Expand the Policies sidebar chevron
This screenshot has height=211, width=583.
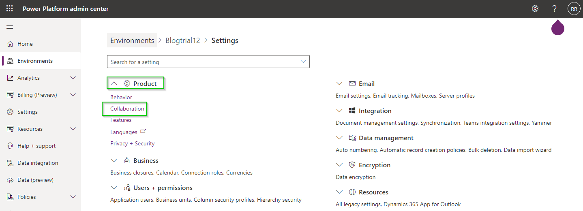point(73,197)
